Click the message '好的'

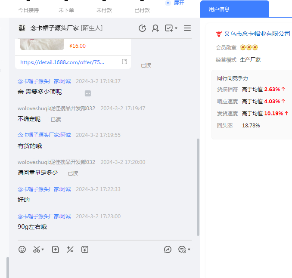pyautogui.click(x=24, y=200)
